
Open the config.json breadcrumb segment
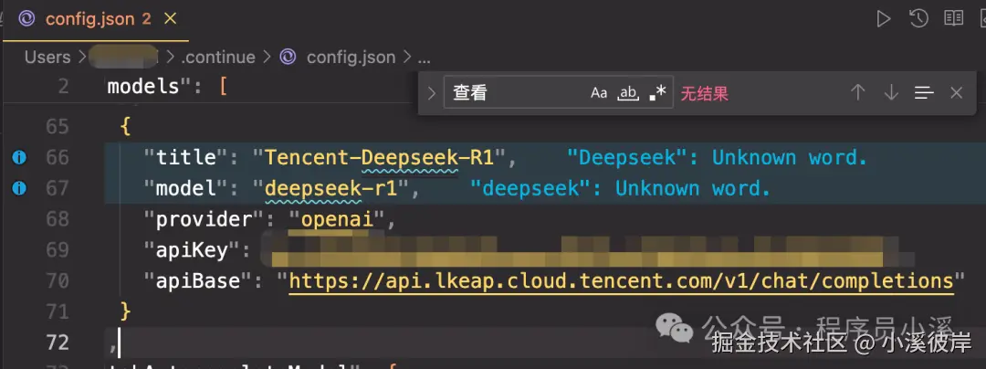[351, 58]
